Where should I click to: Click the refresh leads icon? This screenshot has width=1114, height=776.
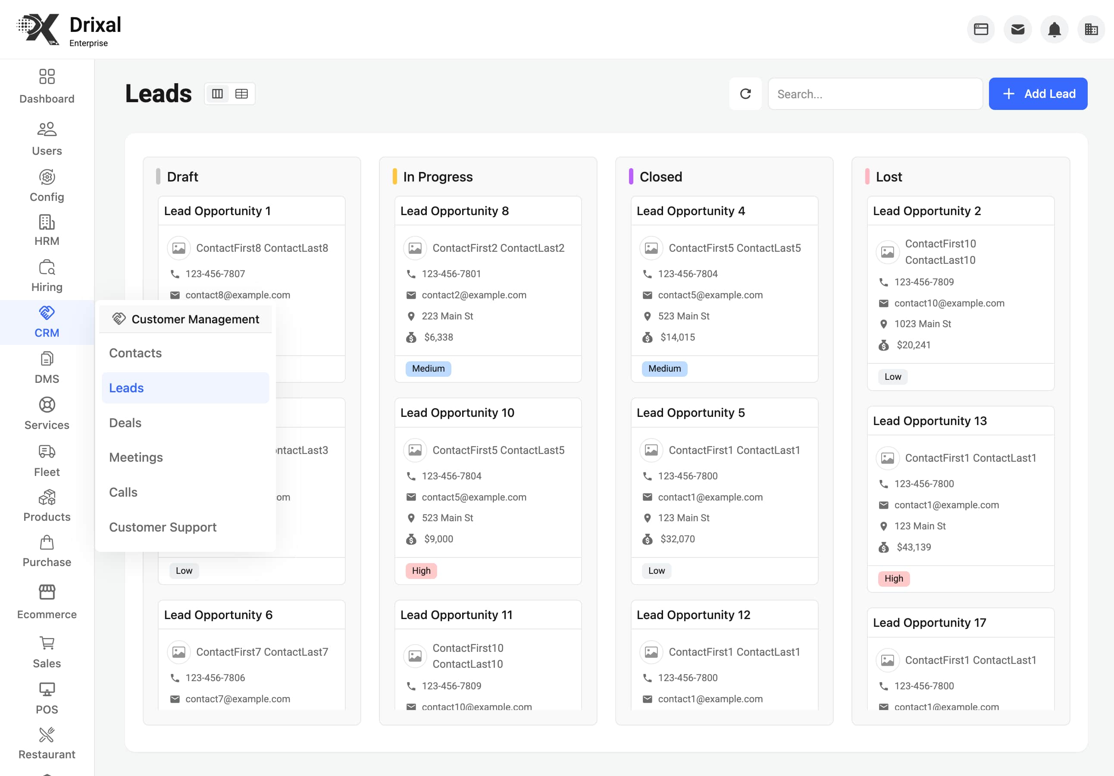click(745, 94)
